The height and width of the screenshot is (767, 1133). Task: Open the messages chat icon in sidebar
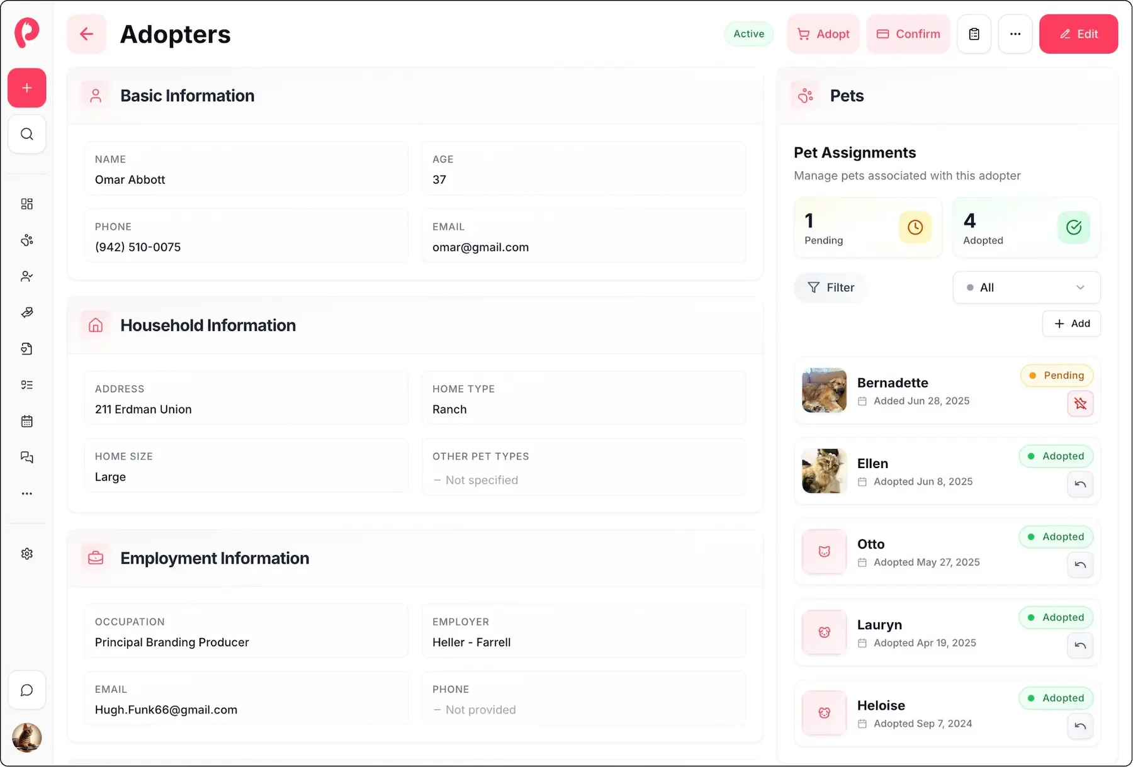pos(26,457)
